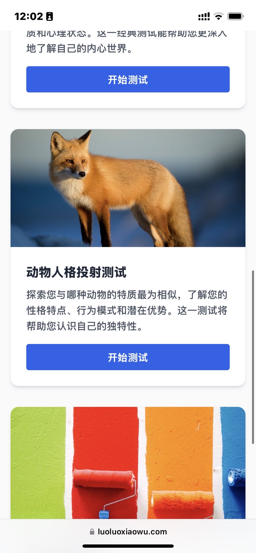Click the 动物人格投射测试 card title
The height and width of the screenshot is (553, 256).
click(76, 272)
